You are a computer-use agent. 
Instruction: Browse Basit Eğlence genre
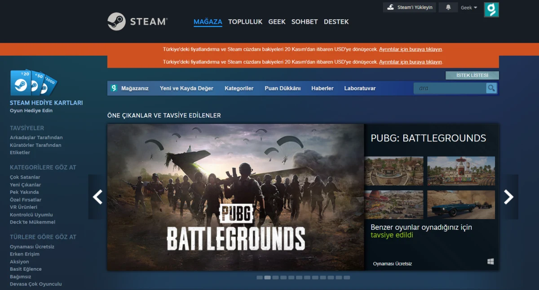[x=26, y=269]
